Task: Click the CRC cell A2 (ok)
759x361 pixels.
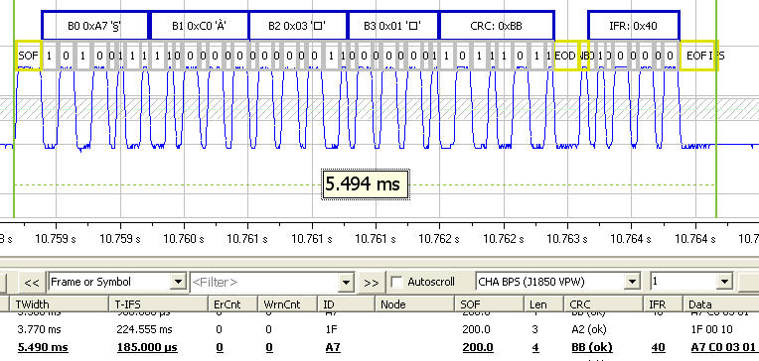Action: pyautogui.click(x=590, y=329)
